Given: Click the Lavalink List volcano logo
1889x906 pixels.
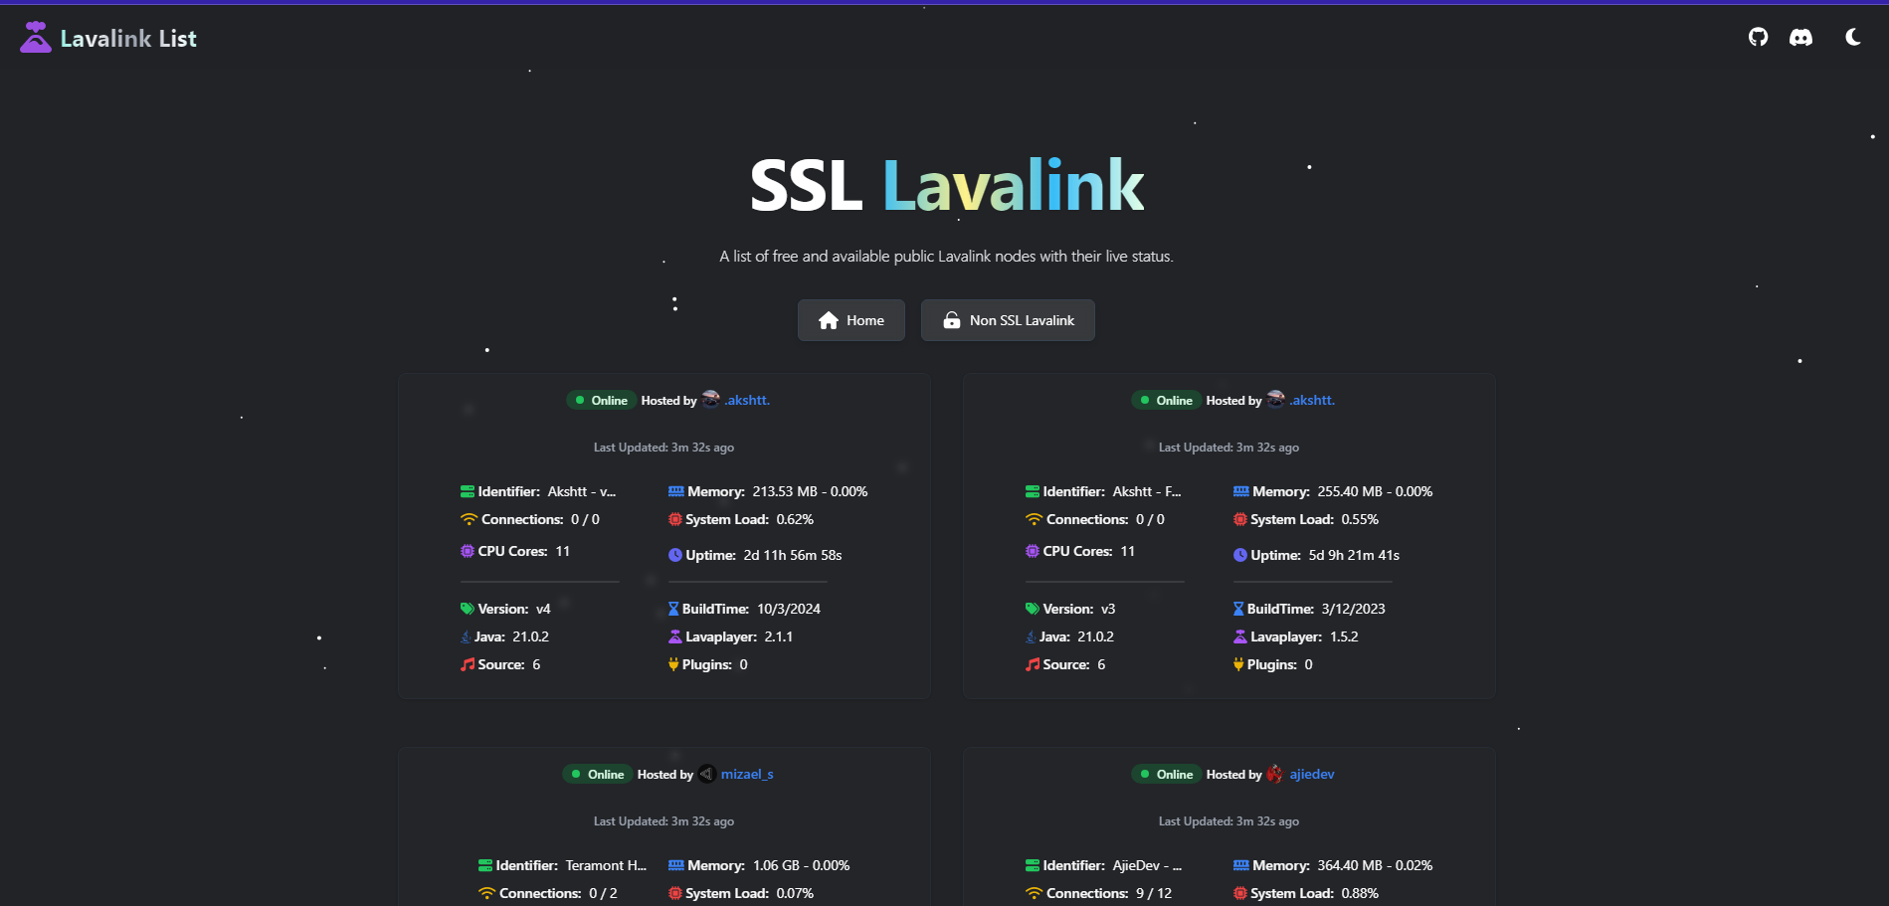Looking at the screenshot, I should 36,37.
